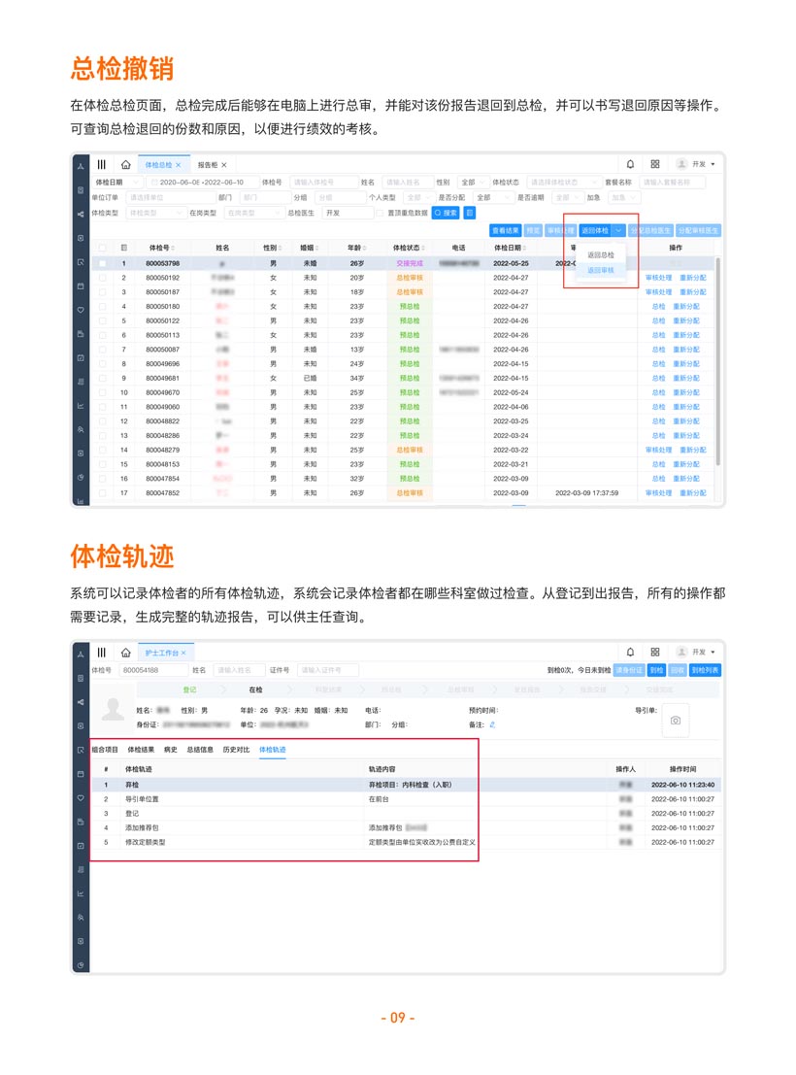This screenshot has width=796, height=1075.
Task: Expand the 性别 dropdown showing 全部
Action: pyautogui.click(x=471, y=182)
